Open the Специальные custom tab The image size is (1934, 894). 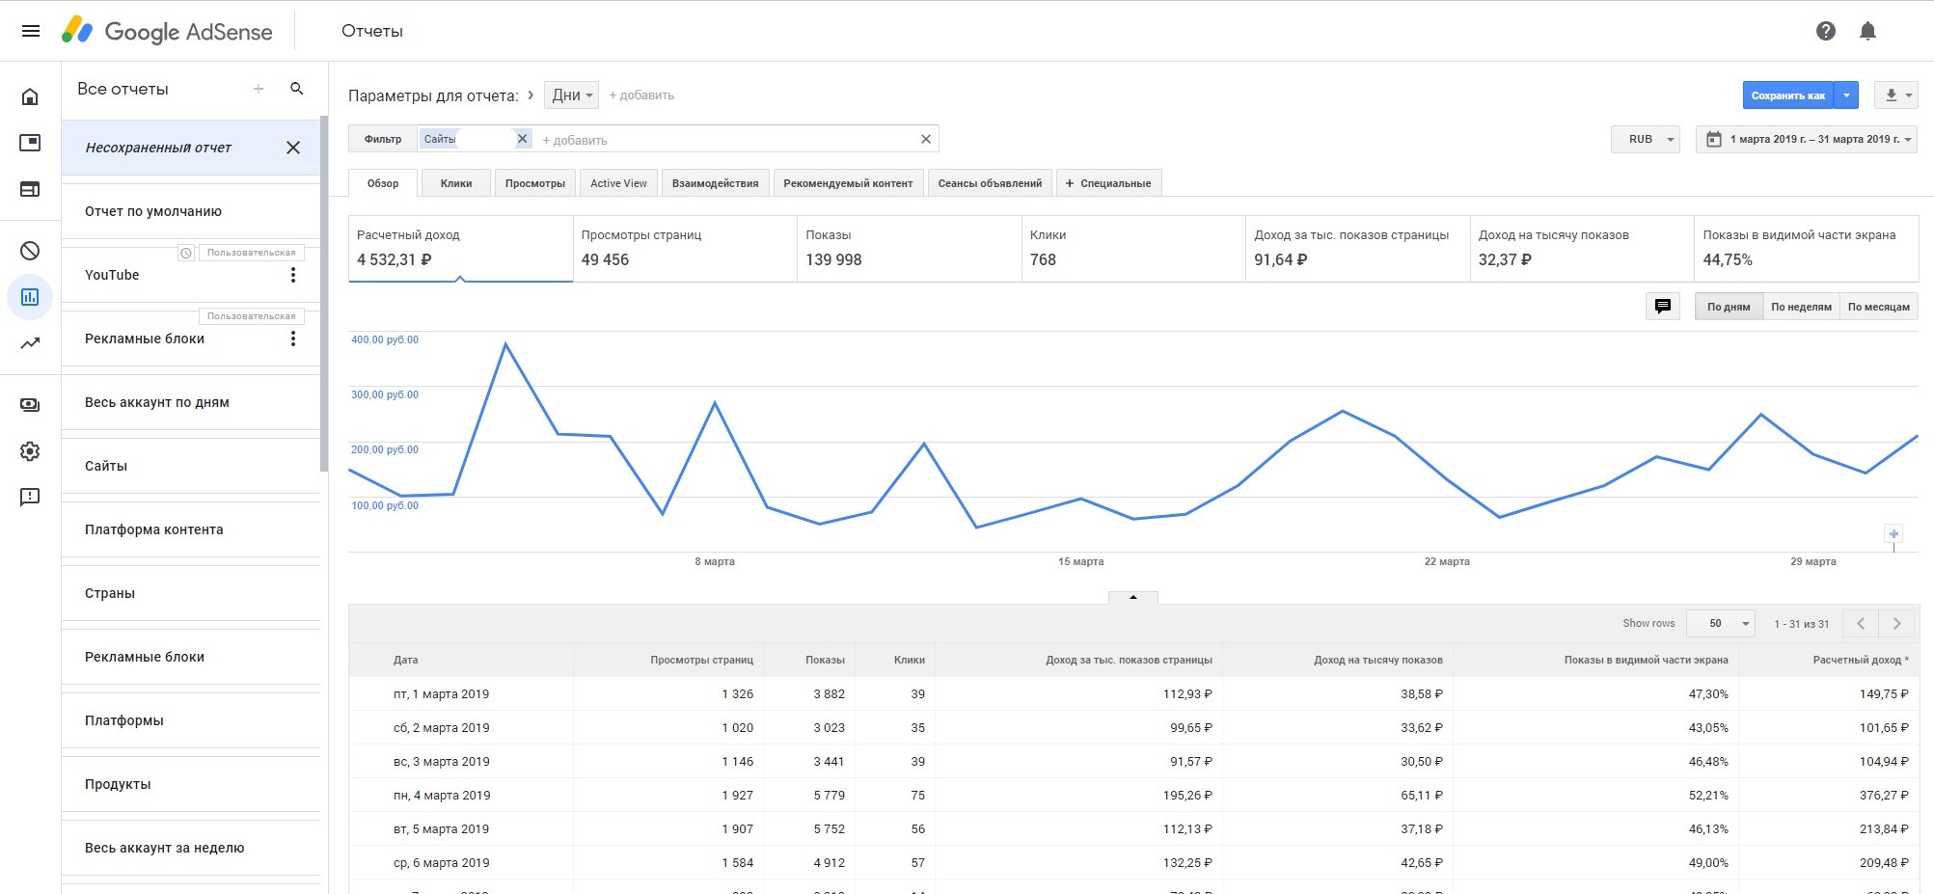pos(1108,183)
